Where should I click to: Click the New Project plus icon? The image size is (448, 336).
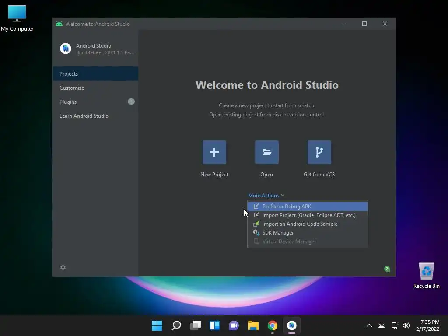click(x=214, y=152)
